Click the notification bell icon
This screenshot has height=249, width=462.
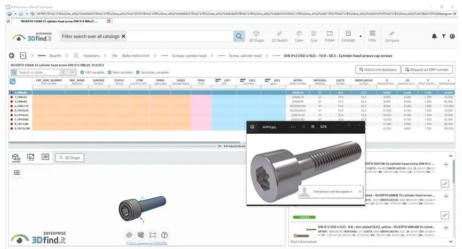click(x=434, y=36)
